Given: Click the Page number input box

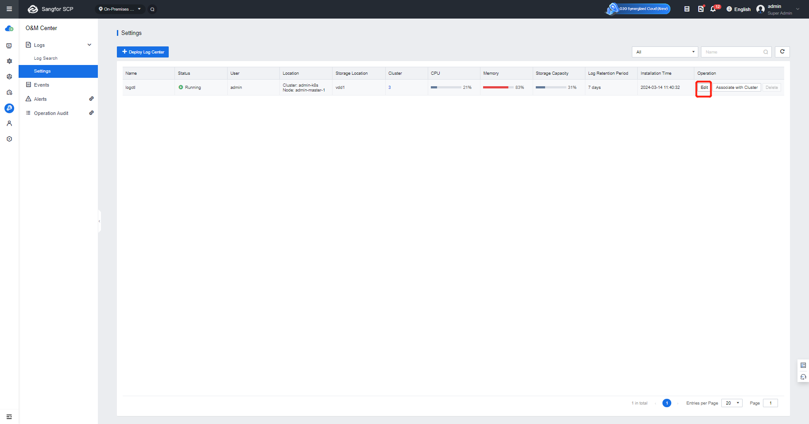Looking at the screenshot, I should click(770, 403).
